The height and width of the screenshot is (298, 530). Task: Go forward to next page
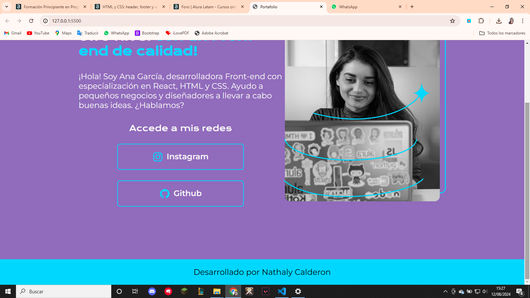click(x=19, y=21)
